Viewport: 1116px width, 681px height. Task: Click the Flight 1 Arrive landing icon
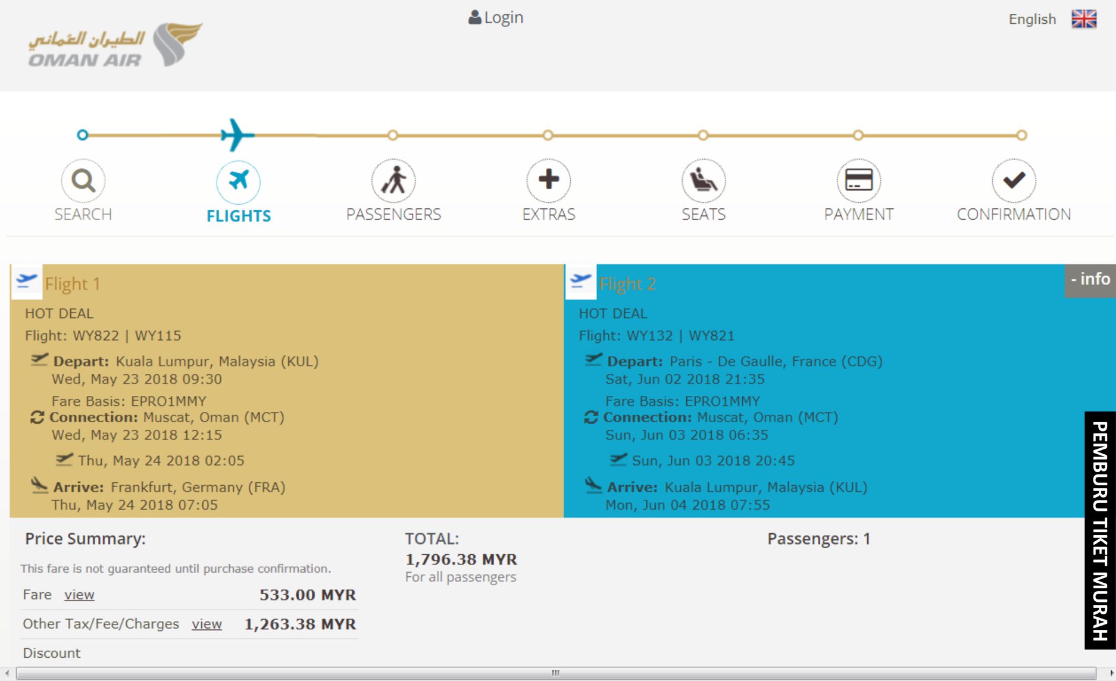click(39, 485)
